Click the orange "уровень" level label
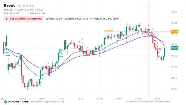The image size is (186, 105). pyautogui.click(x=109, y=31)
